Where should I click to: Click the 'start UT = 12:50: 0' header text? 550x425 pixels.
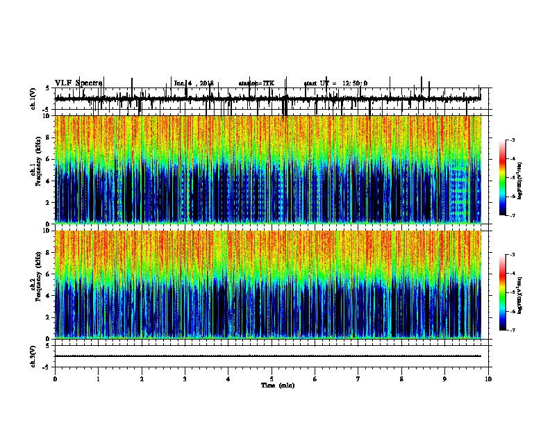pos(335,83)
